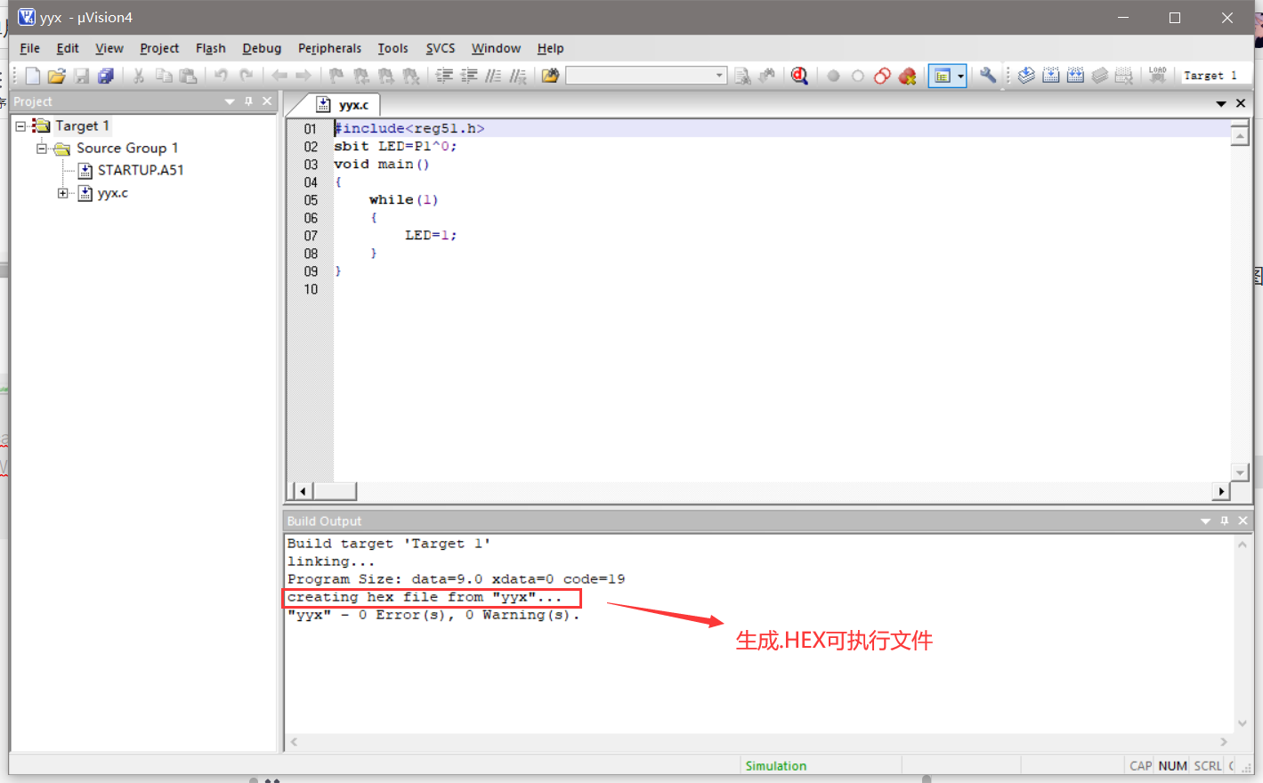This screenshot has width=1263, height=783.
Task: Click the Open file folder icon
Action: [56, 76]
